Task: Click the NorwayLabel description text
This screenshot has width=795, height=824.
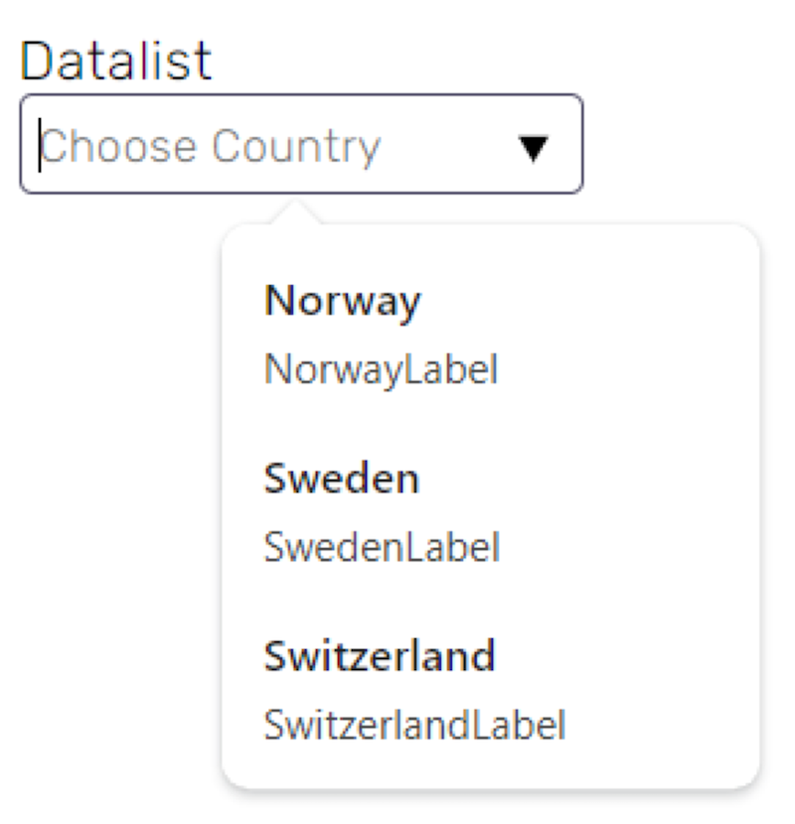Action: (x=381, y=370)
